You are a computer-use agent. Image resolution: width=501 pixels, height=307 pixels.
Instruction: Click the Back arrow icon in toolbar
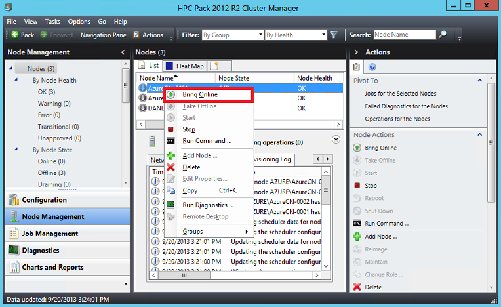click(x=15, y=35)
